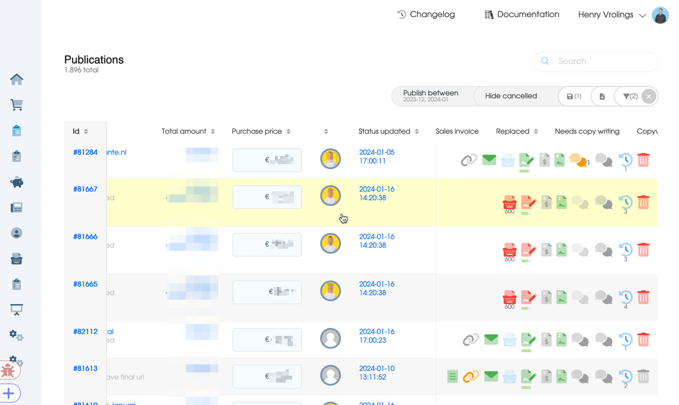Click the progress bar under #81667 edit icon

(x=526, y=213)
